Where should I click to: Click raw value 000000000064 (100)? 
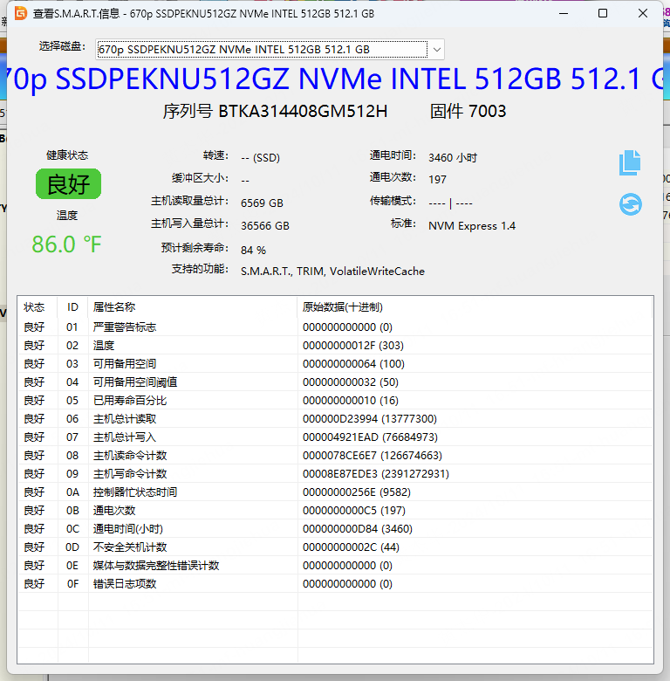(x=353, y=363)
